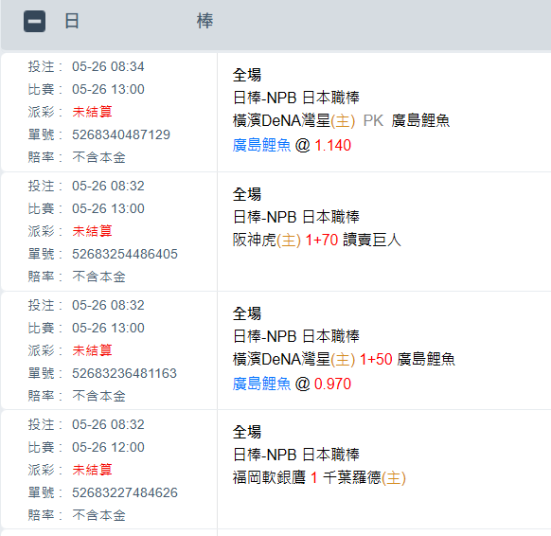Image resolution: width=551 pixels, height=536 pixels.
Task: Click 未結算 status of the first bet
Action: 92,112
